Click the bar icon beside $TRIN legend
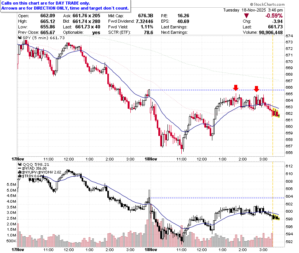This screenshot has height=253, width=299. [x=20, y=176]
